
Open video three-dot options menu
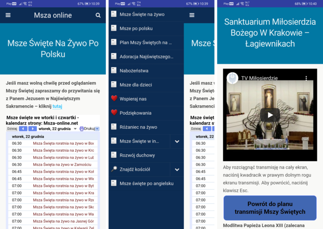306,78
